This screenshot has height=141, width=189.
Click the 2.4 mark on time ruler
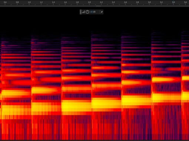(x=113, y=2)
